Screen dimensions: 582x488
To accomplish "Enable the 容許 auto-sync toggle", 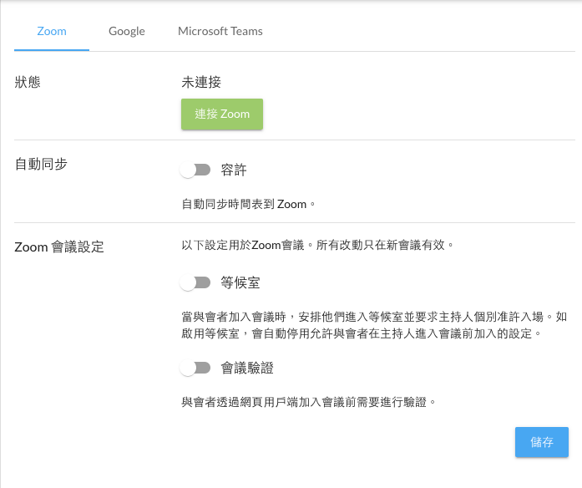I will click(x=195, y=170).
